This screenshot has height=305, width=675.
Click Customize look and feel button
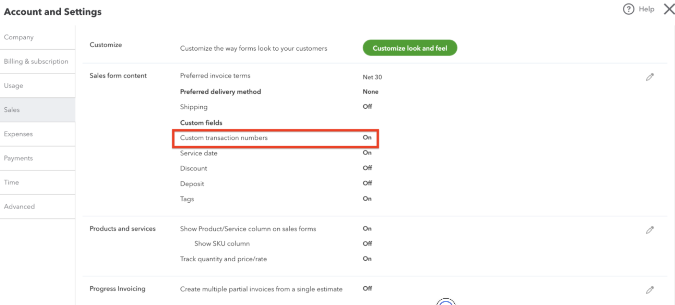pos(410,48)
